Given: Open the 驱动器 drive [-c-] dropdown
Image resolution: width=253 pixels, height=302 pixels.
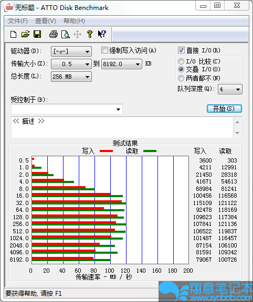Looking at the screenshot, I should [71, 51].
